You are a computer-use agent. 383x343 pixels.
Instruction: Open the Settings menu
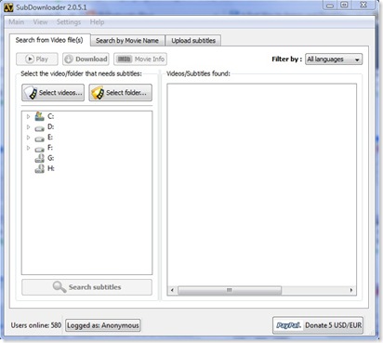69,22
